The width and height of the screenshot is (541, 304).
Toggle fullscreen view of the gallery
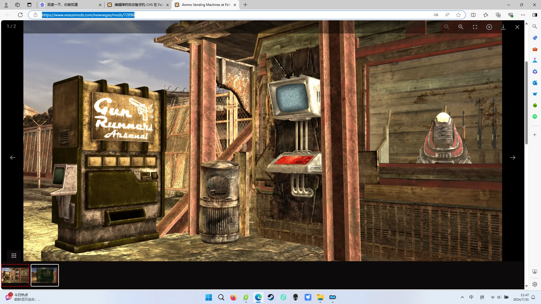(x=475, y=27)
